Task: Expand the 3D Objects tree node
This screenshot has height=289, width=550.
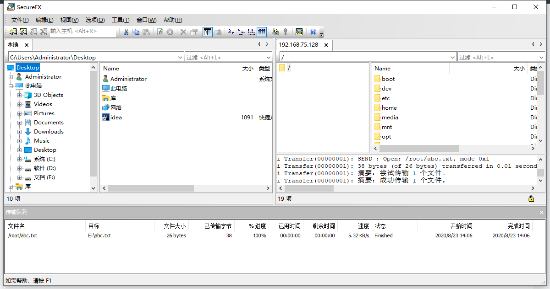Action: pos(20,95)
